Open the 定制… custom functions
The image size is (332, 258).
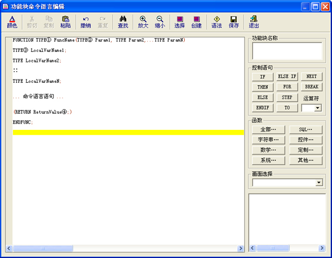click(x=306, y=150)
